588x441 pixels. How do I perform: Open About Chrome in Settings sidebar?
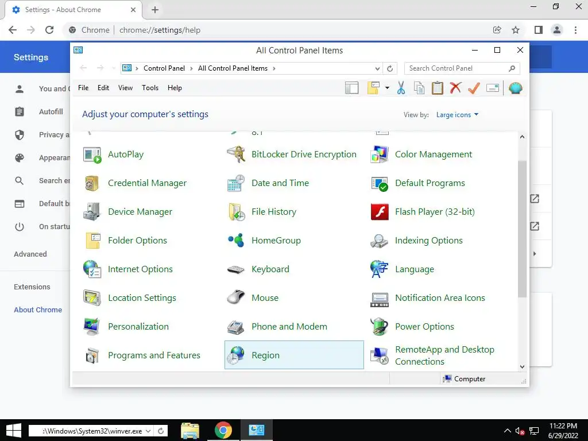click(x=38, y=310)
